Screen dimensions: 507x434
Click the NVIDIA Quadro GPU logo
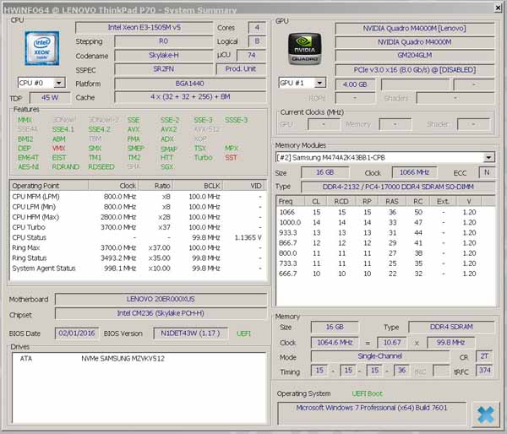tap(304, 50)
